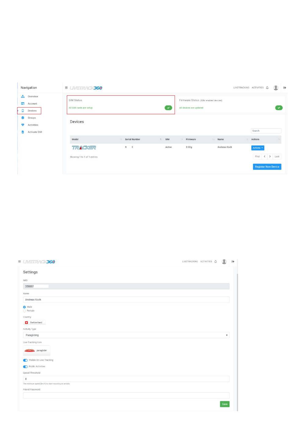Viewport: 290px width, 421px height.
Task: Click the Settings page vertical scrollbar
Action: coord(237,336)
